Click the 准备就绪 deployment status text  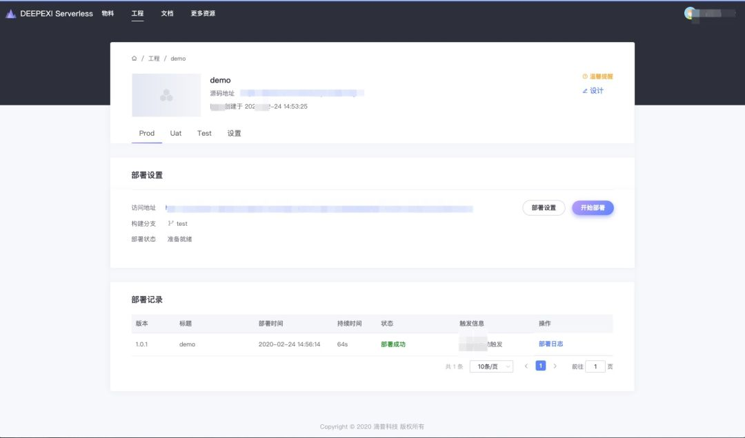coord(179,239)
